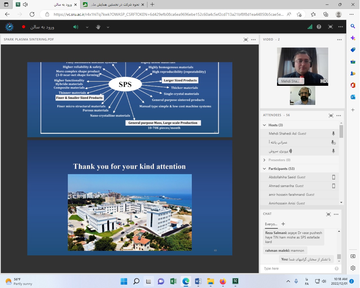Open Chat pod options menu
The width and height of the screenshot is (360, 288).
coord(336,214)
